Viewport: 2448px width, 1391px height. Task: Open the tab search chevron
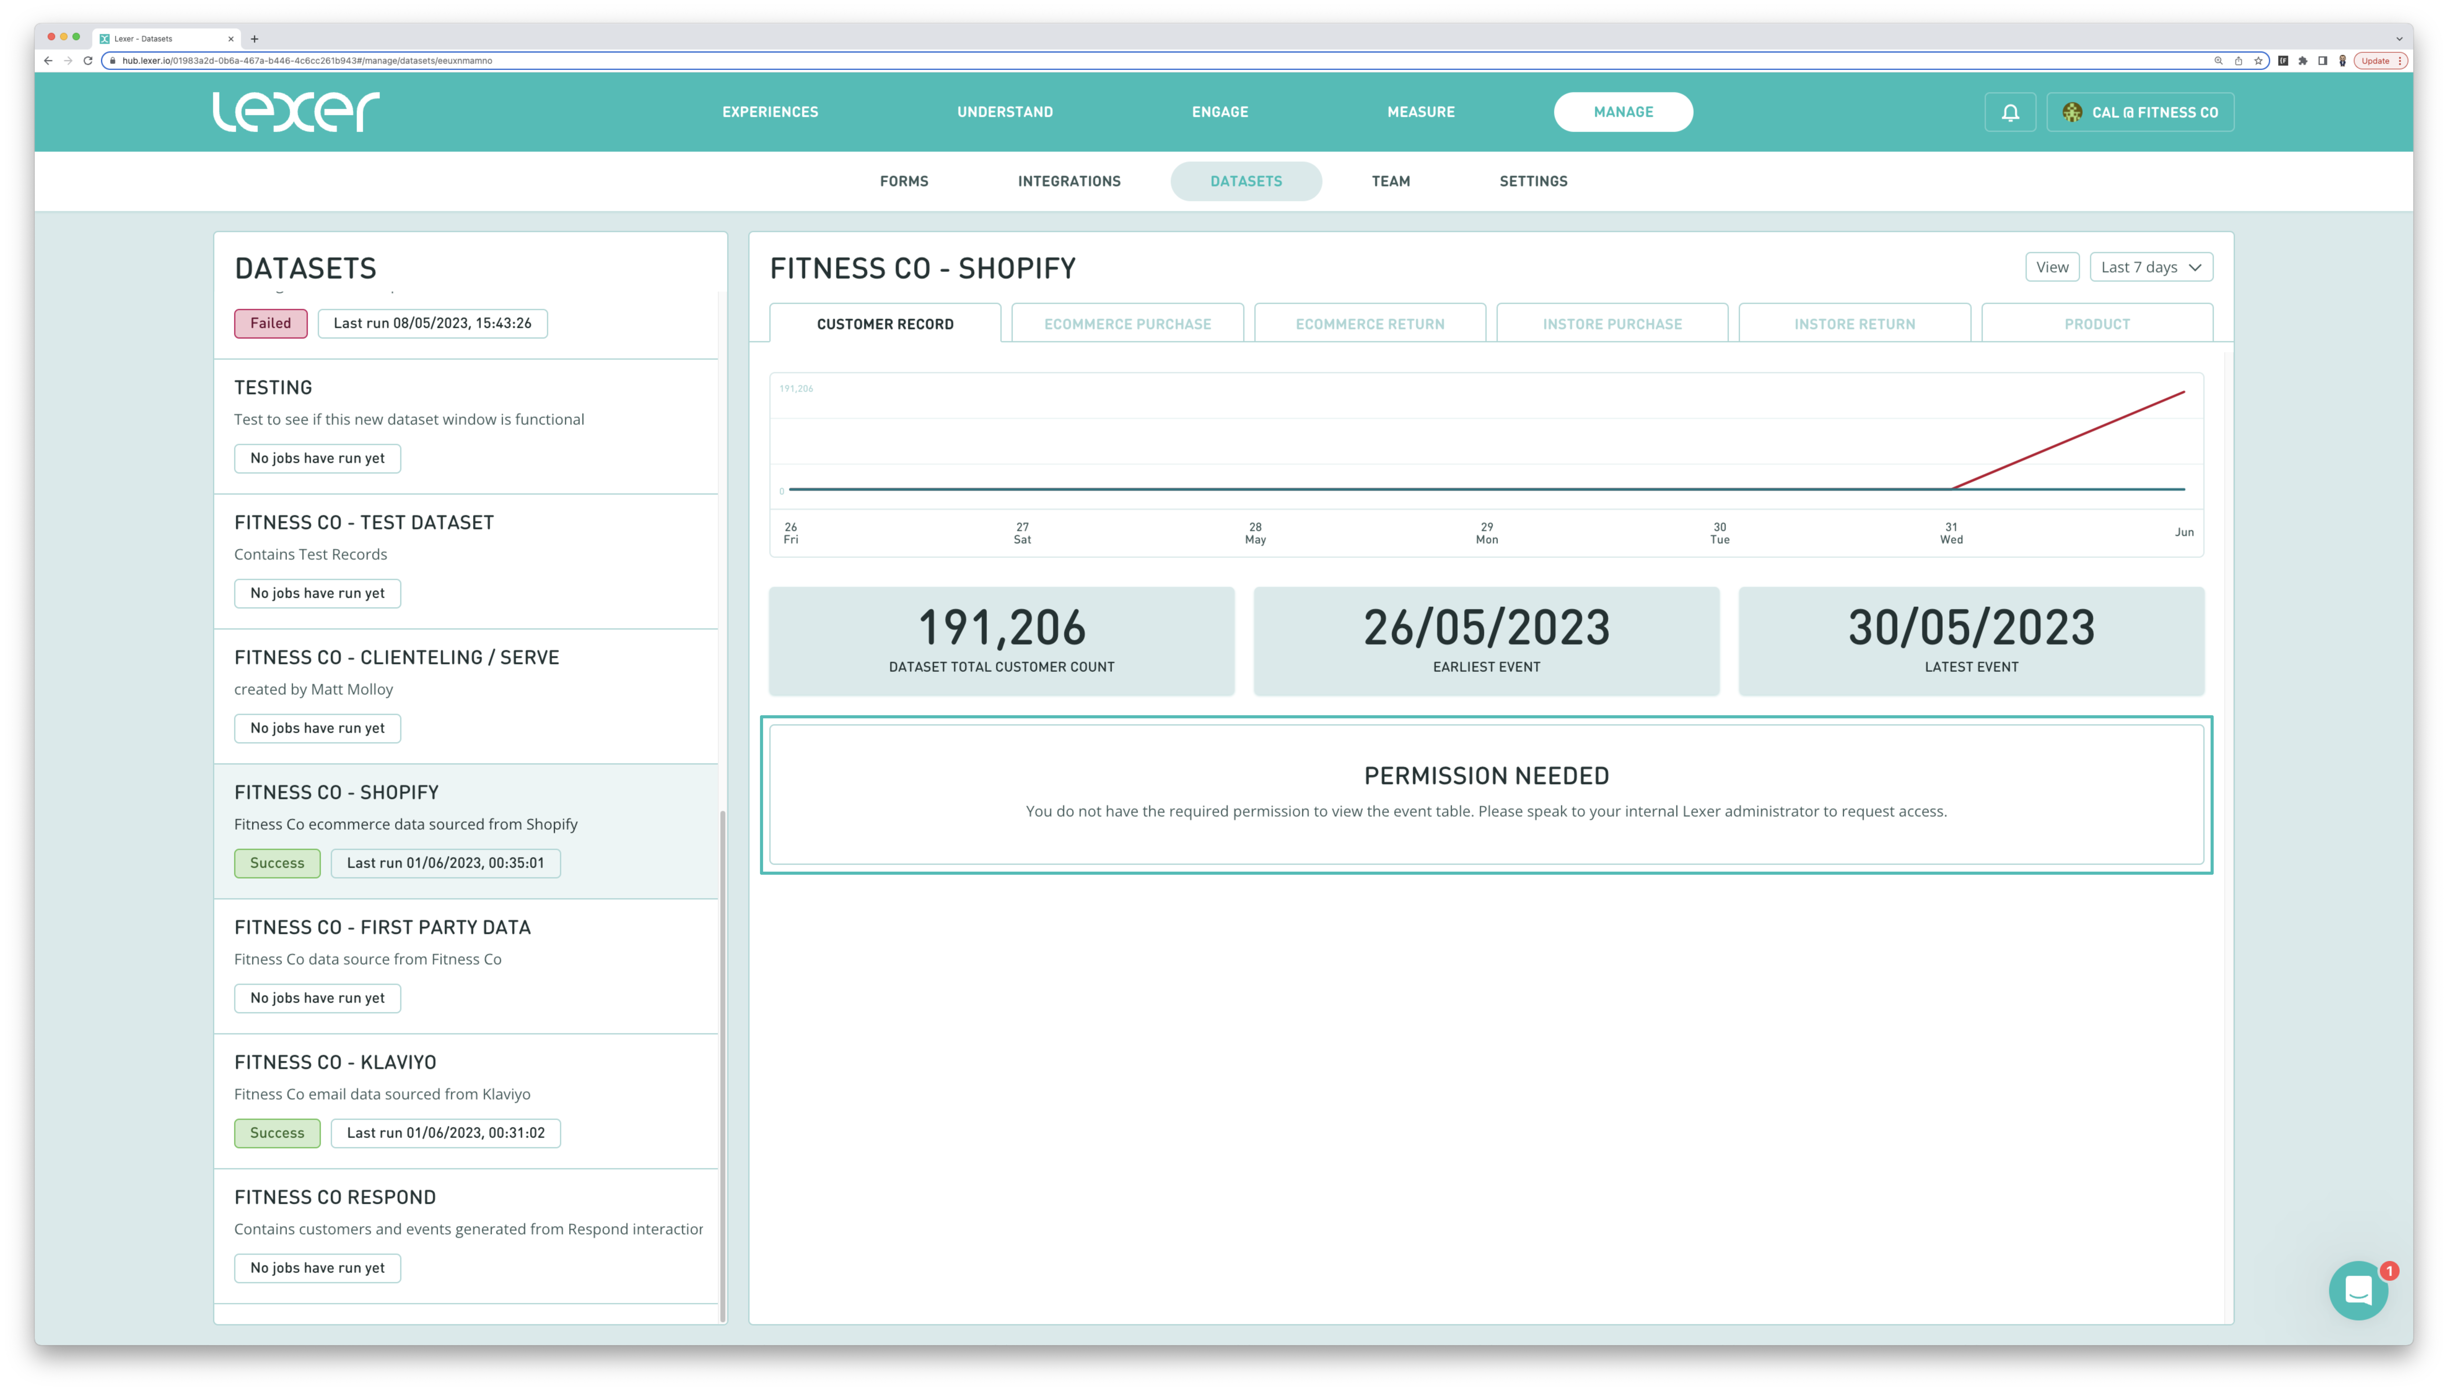point(2399,39)
